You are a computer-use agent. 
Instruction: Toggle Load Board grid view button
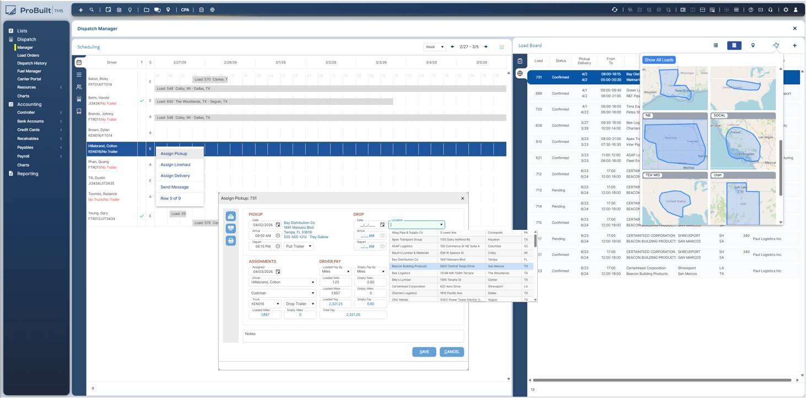(x=734, y=46)
